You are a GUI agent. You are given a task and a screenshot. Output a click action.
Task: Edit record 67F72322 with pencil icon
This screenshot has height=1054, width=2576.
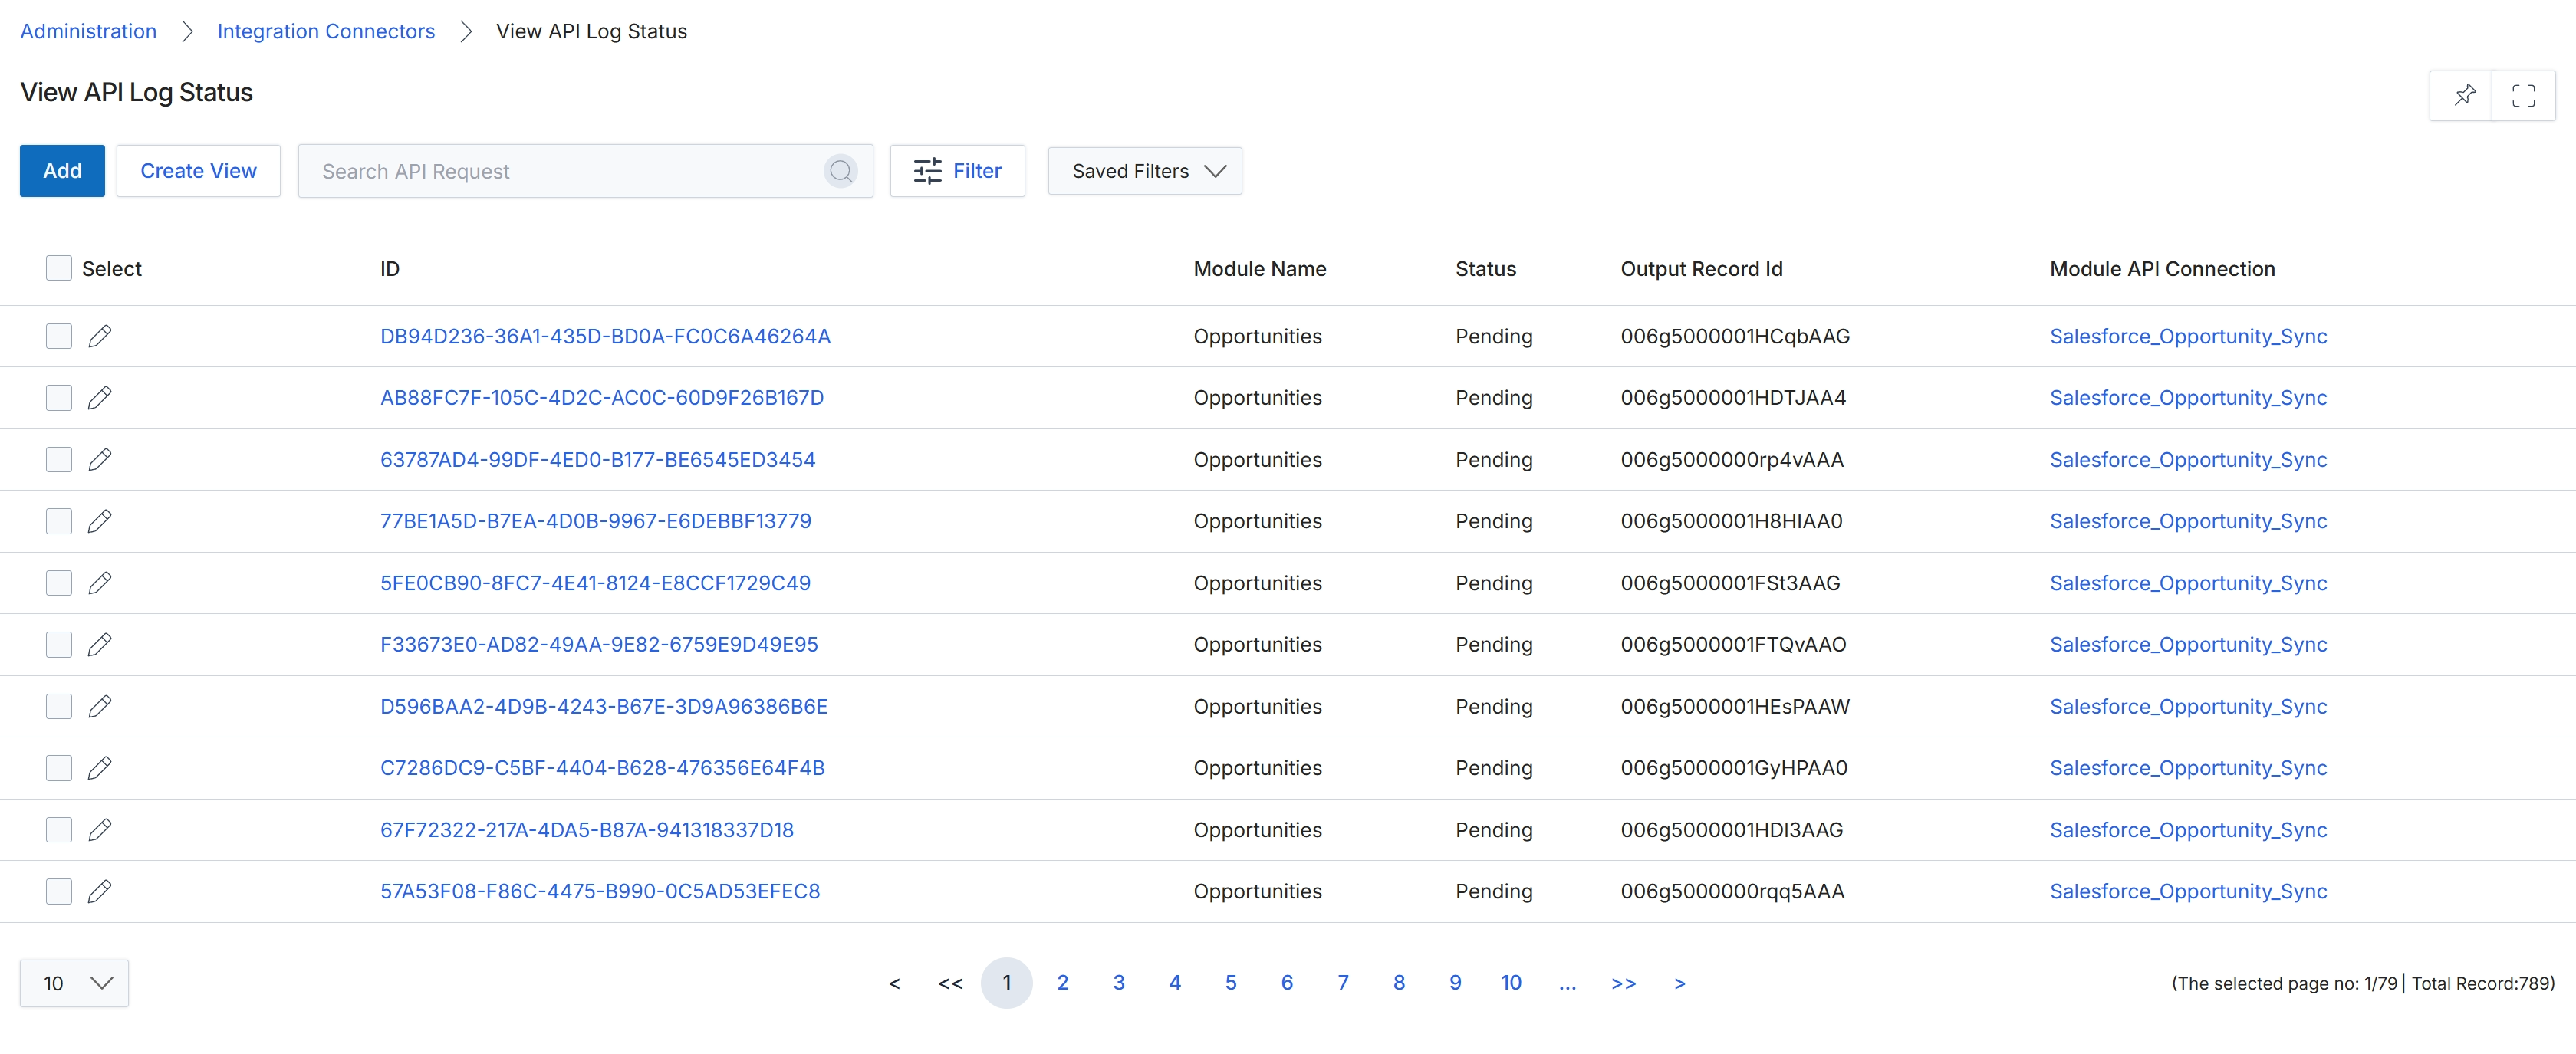[99, 830]
